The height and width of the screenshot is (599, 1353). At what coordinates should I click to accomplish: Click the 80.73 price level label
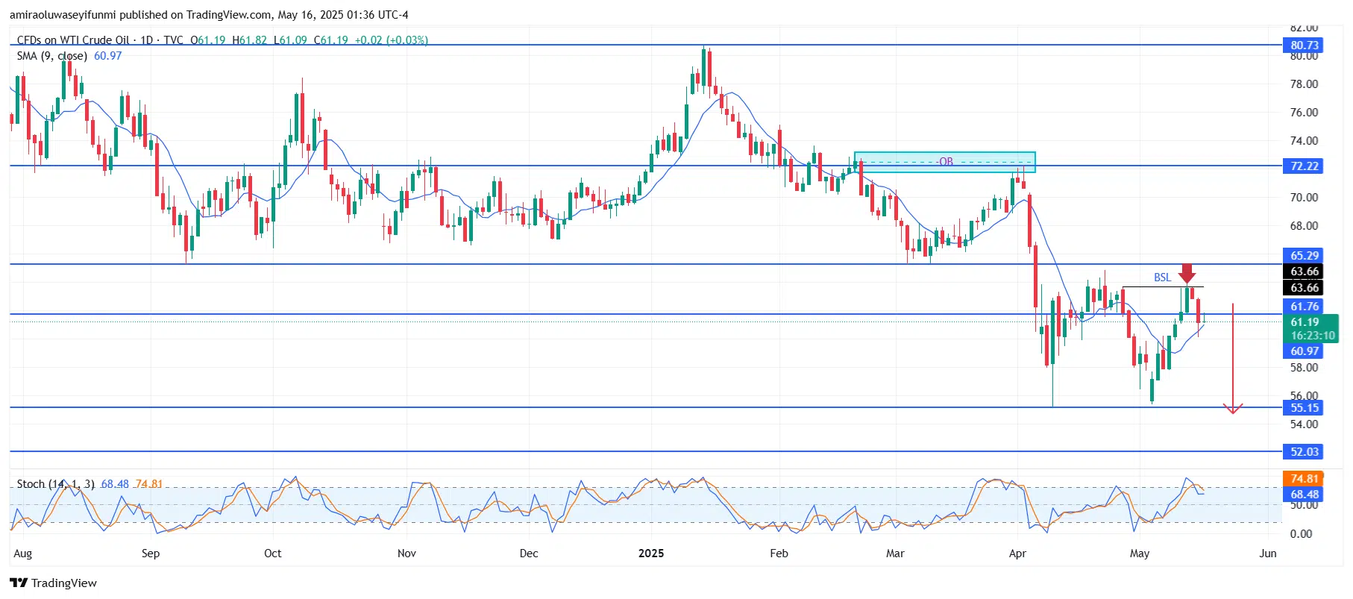coord(1305,46)
